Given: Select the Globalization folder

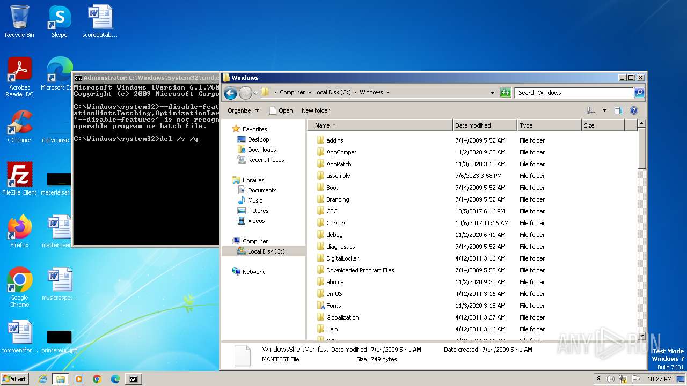Looking at the screenshot, I should coord(342,317).
